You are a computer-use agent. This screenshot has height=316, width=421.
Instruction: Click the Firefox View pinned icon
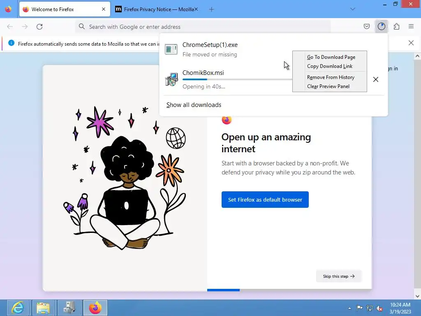click(x=8, y=9)
